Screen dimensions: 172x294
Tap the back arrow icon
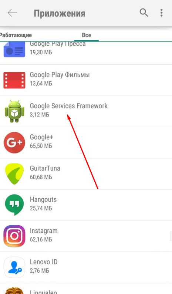click(12, 13)
